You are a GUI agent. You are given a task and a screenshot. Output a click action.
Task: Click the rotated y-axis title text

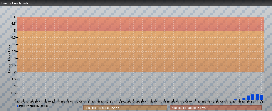pos(9,58)
